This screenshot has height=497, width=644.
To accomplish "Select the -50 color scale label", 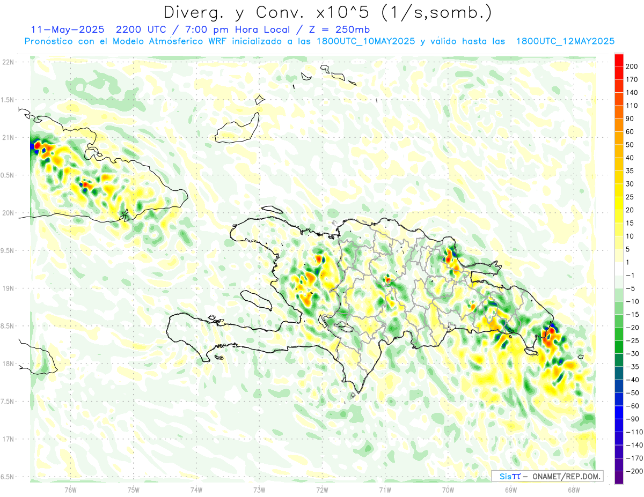I will click(x=632, y=394).
